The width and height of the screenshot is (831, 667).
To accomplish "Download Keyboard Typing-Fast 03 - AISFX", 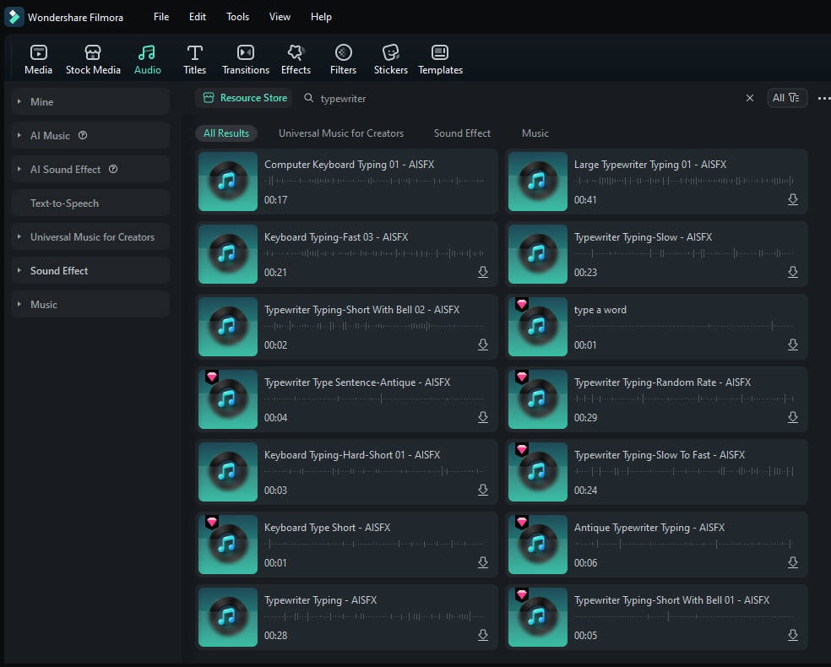I will pyautogui.click(x=483, y=272).
